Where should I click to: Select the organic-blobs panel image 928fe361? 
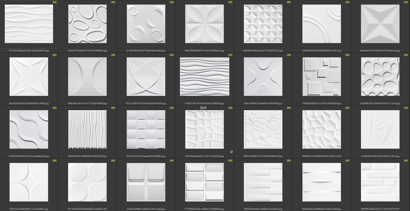pos(263,129)
